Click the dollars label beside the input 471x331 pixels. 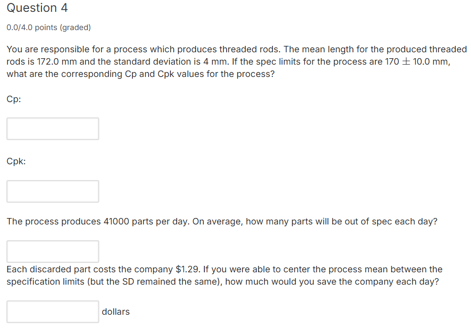click(115, 311)
